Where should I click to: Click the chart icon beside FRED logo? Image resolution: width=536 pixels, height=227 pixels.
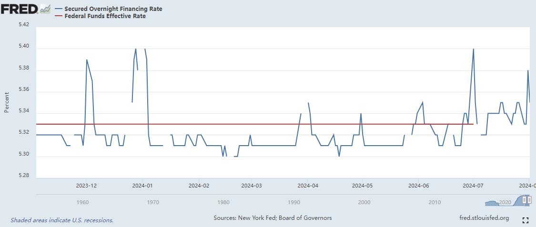[x=45, y=9]
